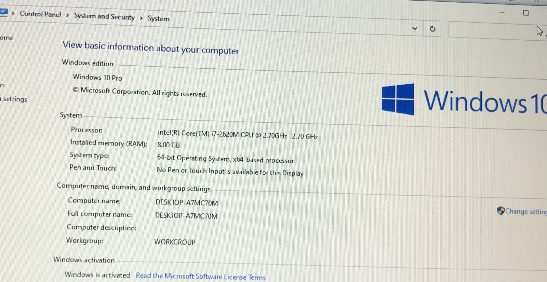The height and width of the screenshot is (282, 547).
Task: Expand chevron after Control Panel breadcrumb
Action: click(67, 15)
